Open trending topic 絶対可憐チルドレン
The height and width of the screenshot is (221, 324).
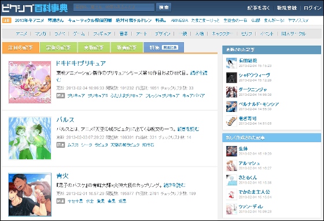pos(134,20)
